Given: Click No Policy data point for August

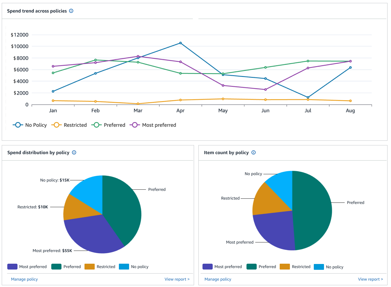Looking at the screenshot, I should point(351,68).
